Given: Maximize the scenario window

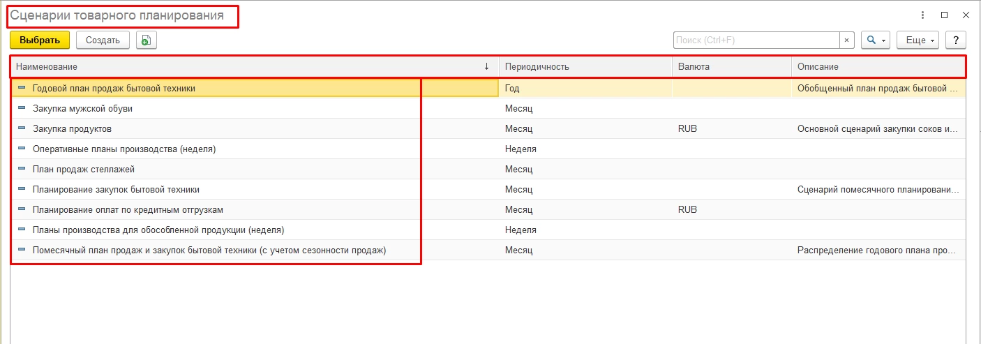Looking at the screenshot, I should 944,15.
